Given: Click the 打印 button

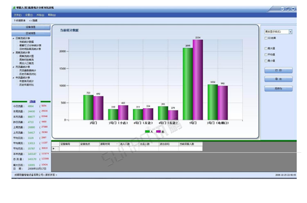Looking at the screenshot, I should [x=278, y=70].
